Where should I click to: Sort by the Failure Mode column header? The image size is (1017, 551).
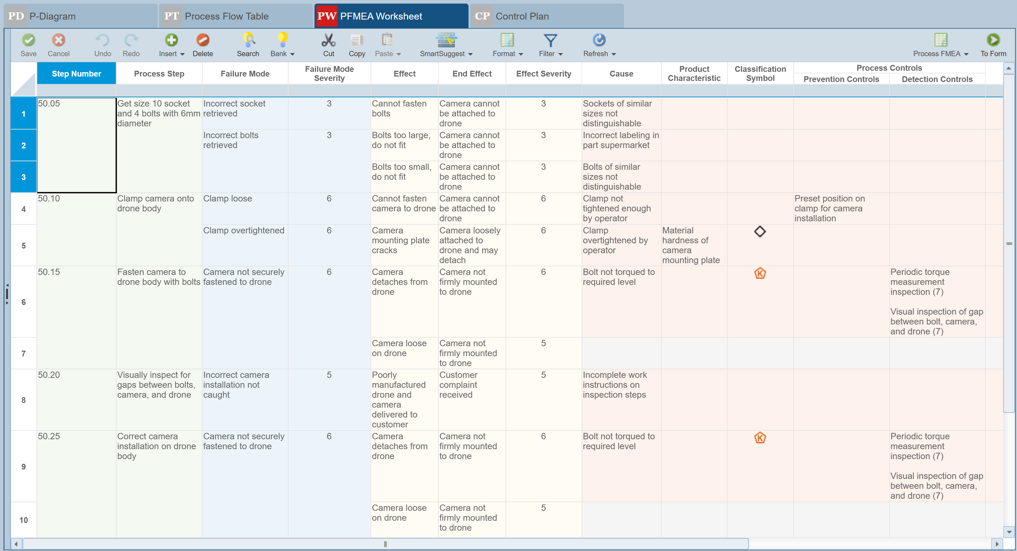[x=245, y=74]
